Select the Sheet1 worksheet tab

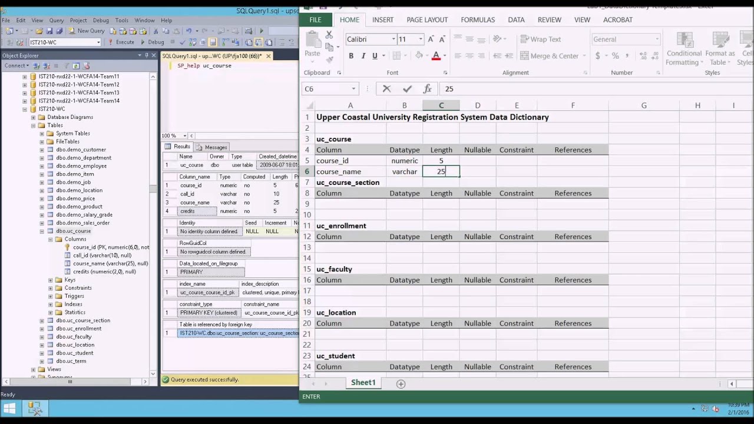363,383
